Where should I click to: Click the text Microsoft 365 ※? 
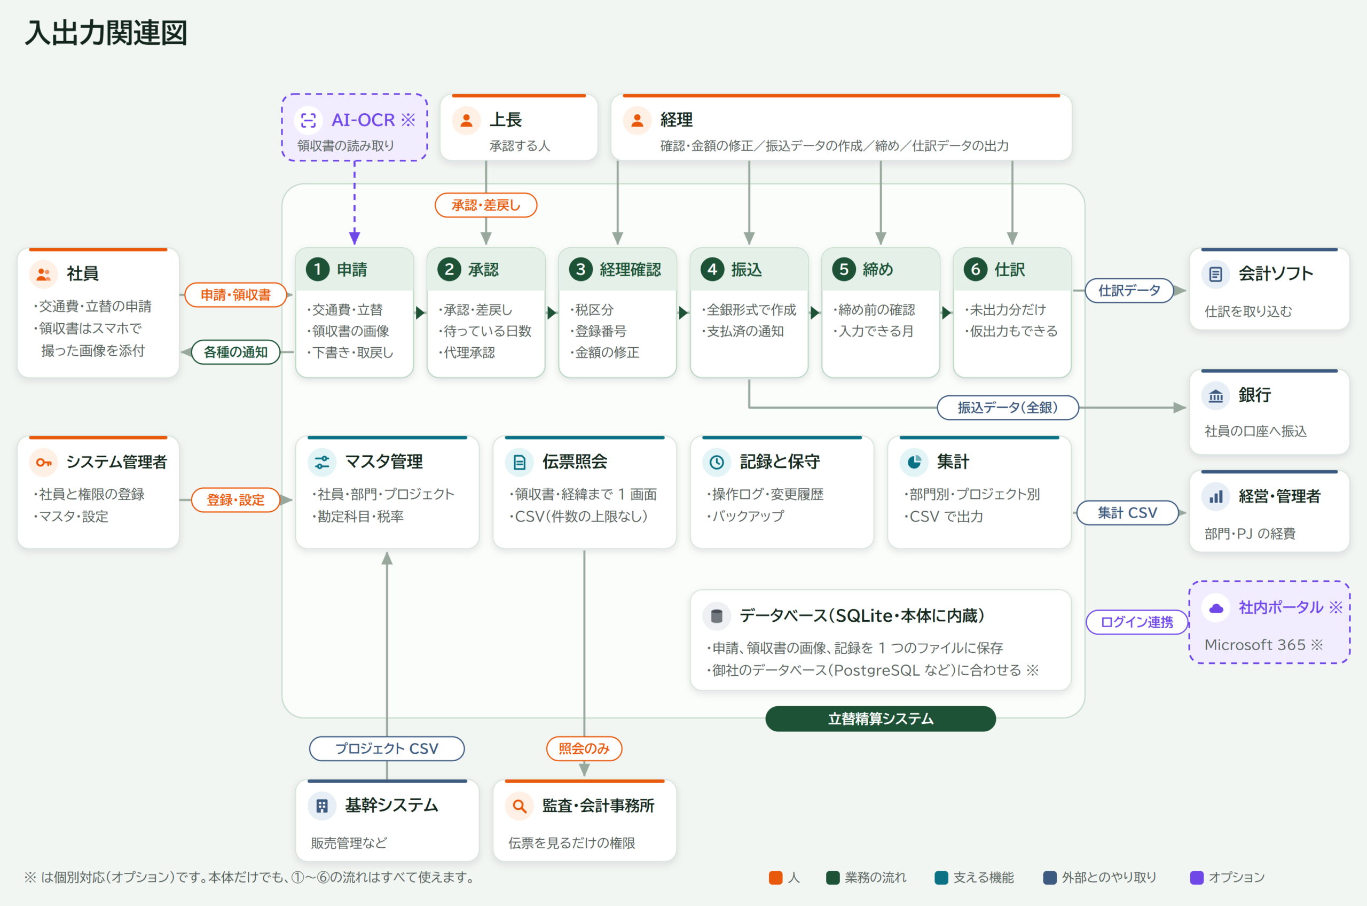[x=1263, y=645]
